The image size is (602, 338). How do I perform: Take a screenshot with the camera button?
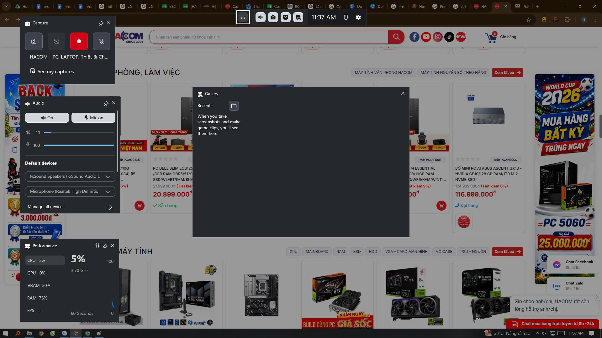tap(34, 41)
